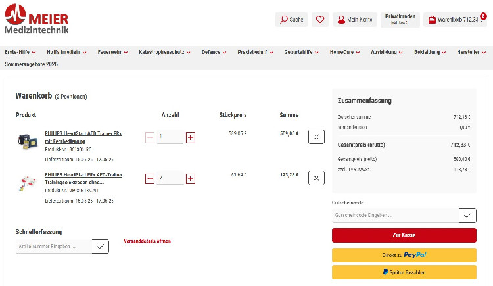This screenshot has height=286, width=493.
Task: Open the wishlist heart icon
Action: 320,20
